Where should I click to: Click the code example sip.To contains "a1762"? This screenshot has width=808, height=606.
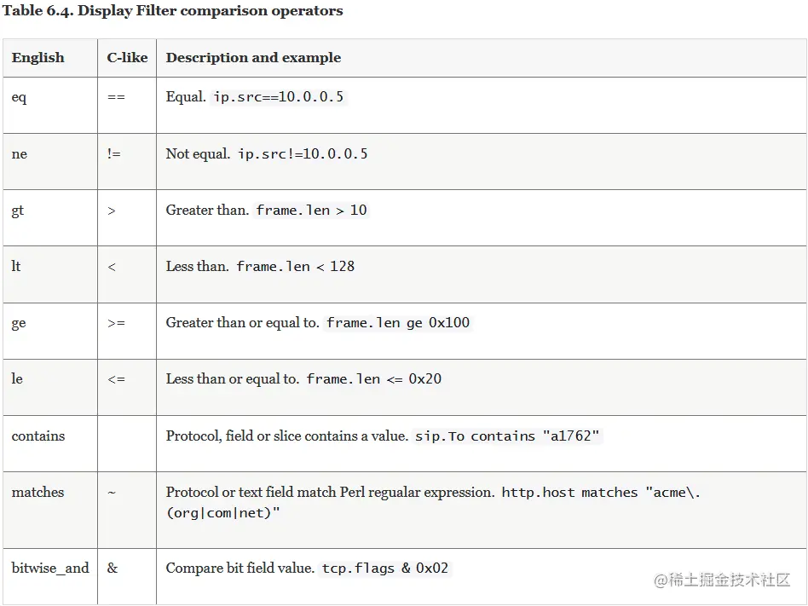point(507,436)
